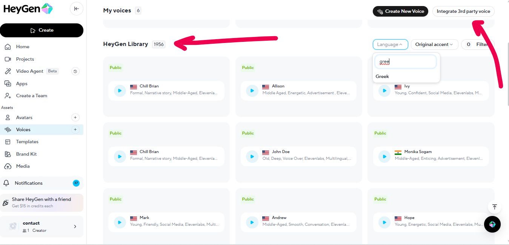The height and width of the screenshot is (245, 509).
Task: Open the Filter button
Action: coord(478,44)
